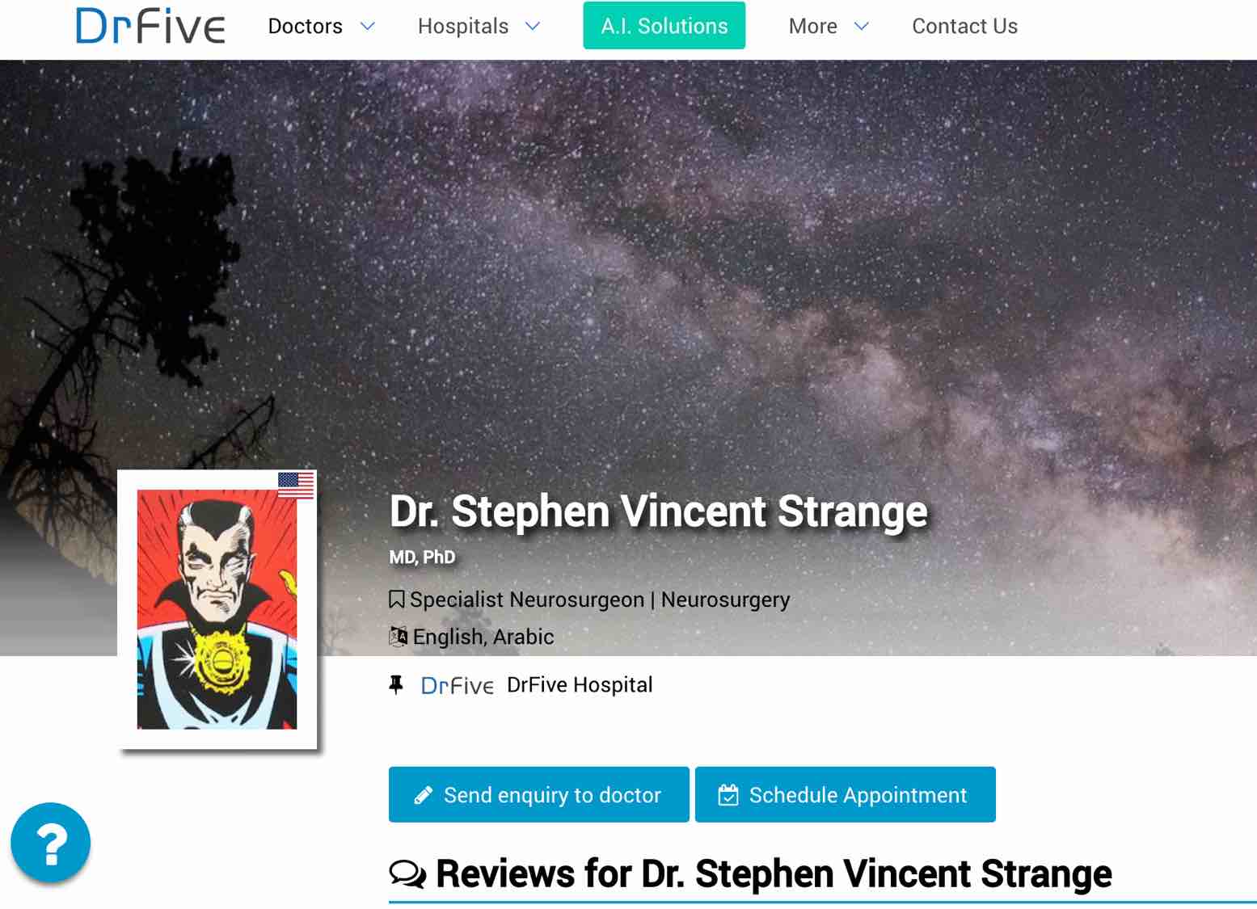Click the pushpin icon near DrFive Hospital

click(x=396, y=685)
